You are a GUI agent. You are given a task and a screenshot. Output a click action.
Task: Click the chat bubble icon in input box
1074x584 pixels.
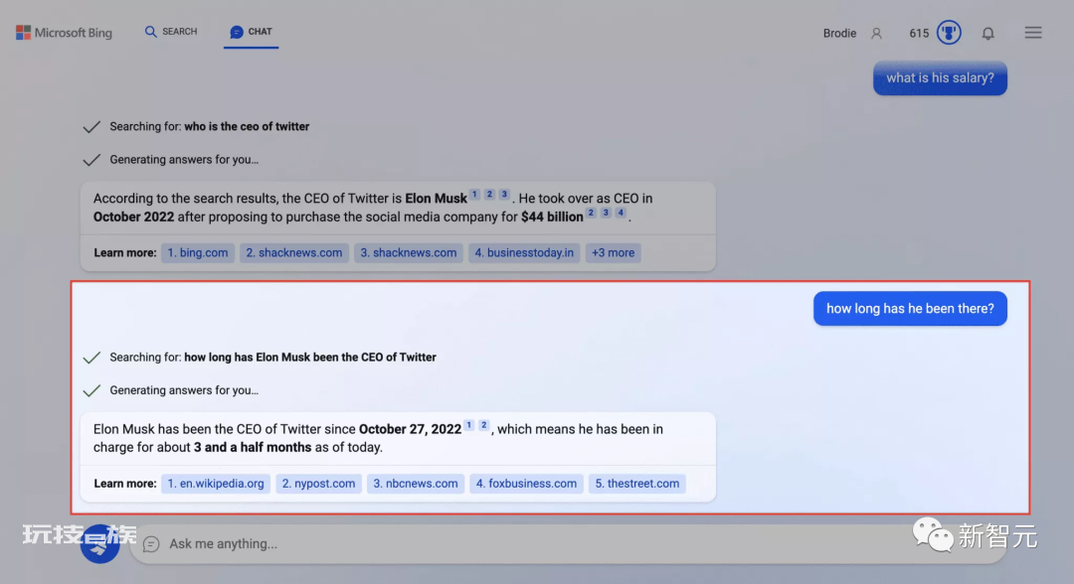point(151,543)
